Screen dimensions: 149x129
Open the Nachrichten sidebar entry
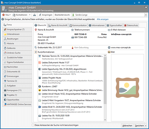point(17,67)
